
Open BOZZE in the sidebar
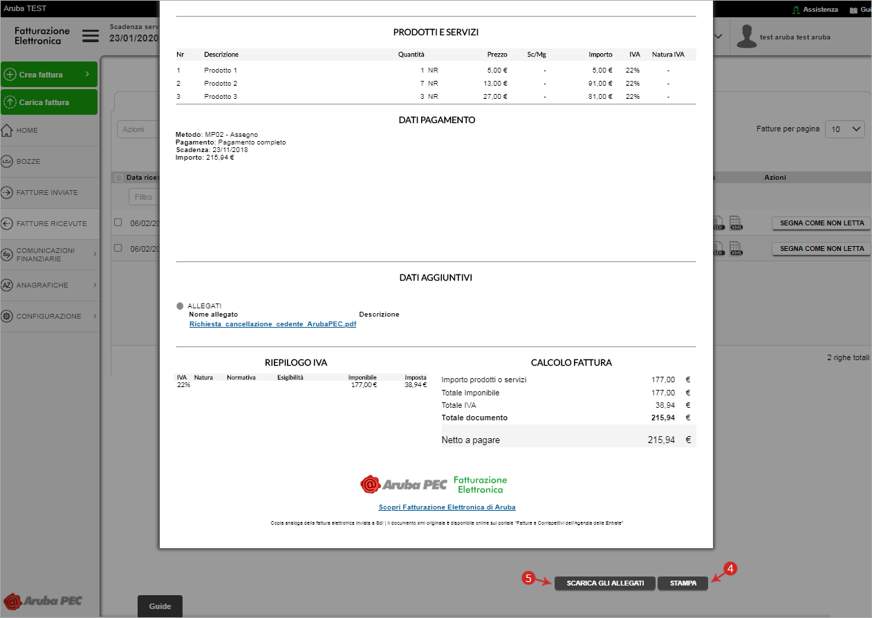pos(48,161)
